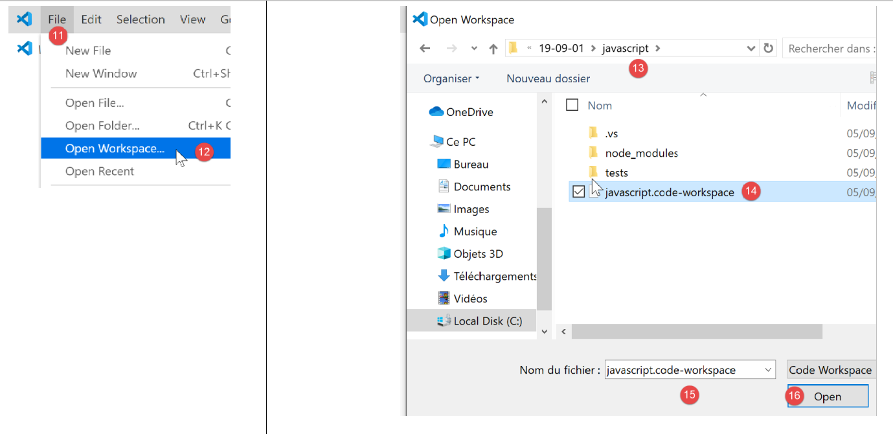Image resolution: width=893 pixels, height=434 pixels.
Task: Click the horizontal scrollbar in the file list
Action: coord(696,332)
